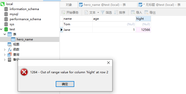The height and width of the screenshot is (94, 186).
Task: Click the 视图 views icon
Action: pos(10,44)
